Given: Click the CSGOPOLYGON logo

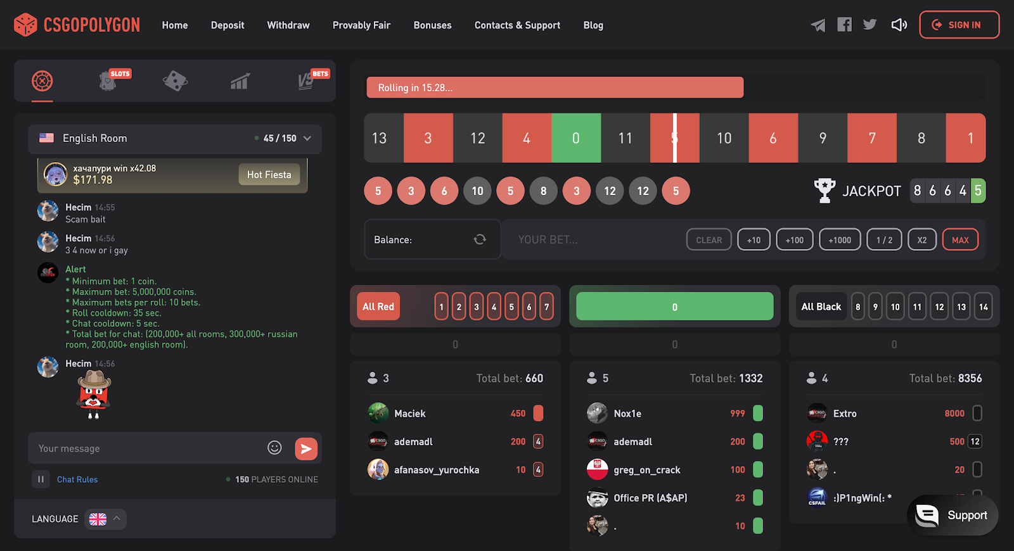Looking at the screenshot, I should point(77,25).
